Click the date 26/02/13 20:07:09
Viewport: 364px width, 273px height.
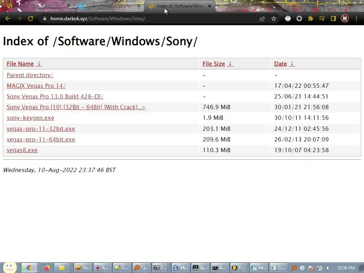point(301,139)
